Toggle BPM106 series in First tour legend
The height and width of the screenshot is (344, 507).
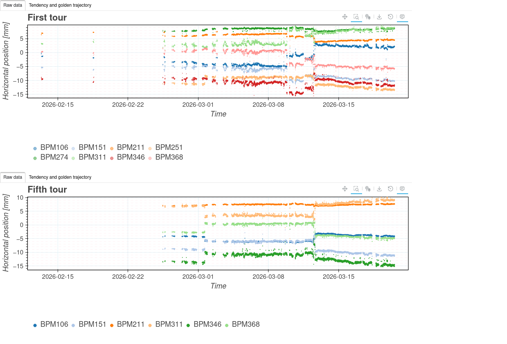54,148
